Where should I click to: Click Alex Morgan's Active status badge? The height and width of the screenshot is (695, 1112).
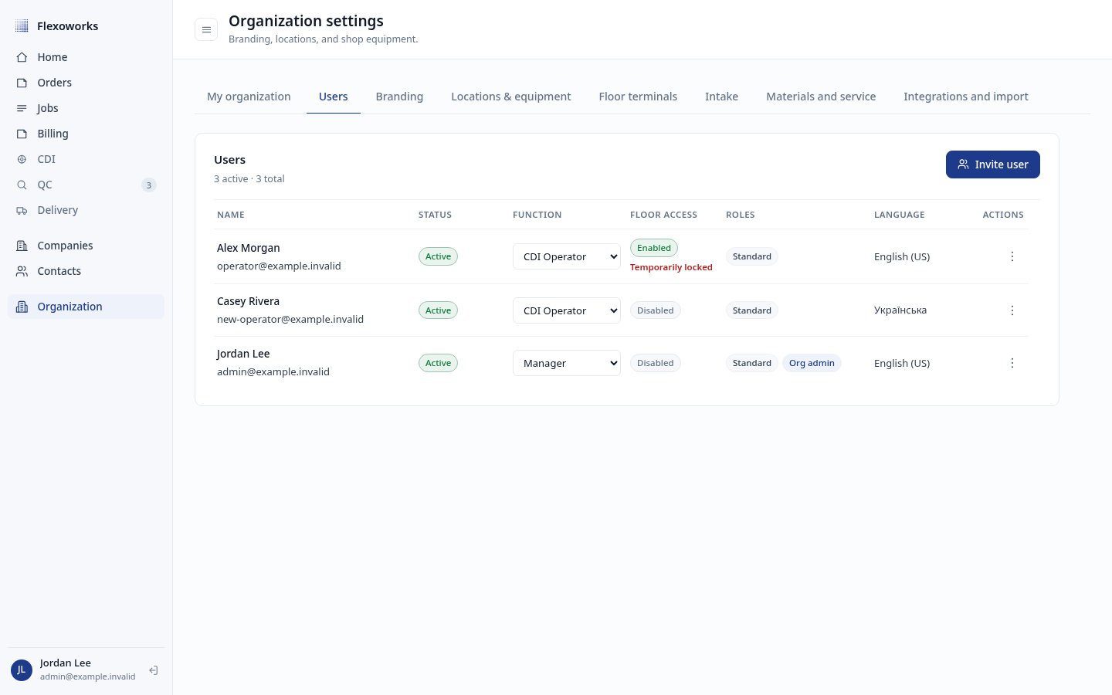click(438, 256)
